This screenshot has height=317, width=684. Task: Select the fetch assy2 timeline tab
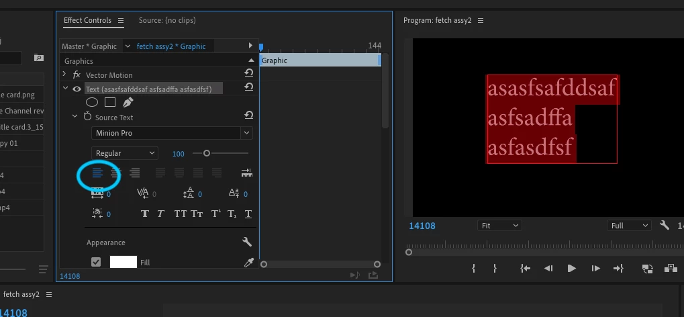[x=21, y=294]
